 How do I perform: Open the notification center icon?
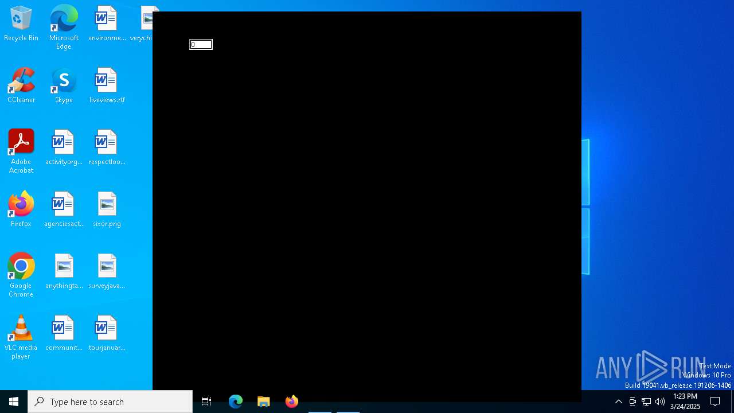(x=716, y=402)
